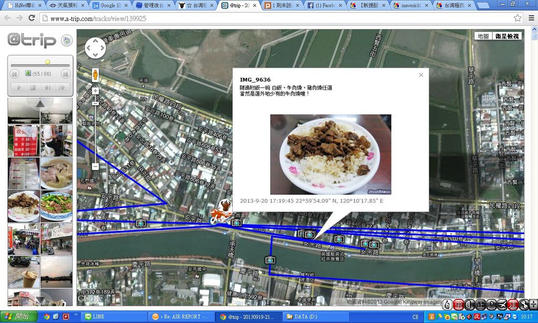
Task: Stop trip playback
Action: 33,88
